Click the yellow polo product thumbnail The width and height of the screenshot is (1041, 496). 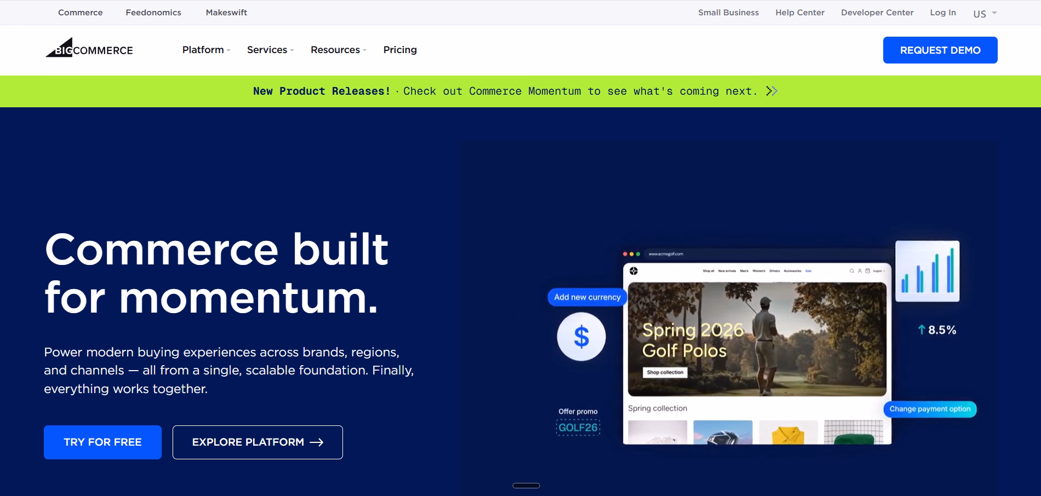coord(788,432)
